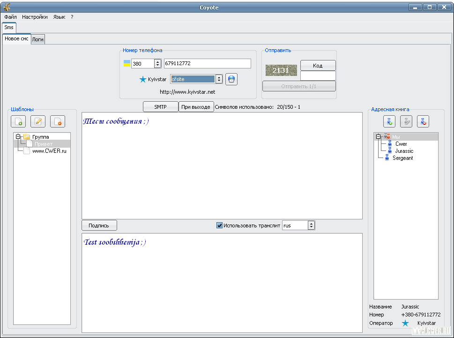
Task: Collapse the Мы contact group
Action: (379, 137)
